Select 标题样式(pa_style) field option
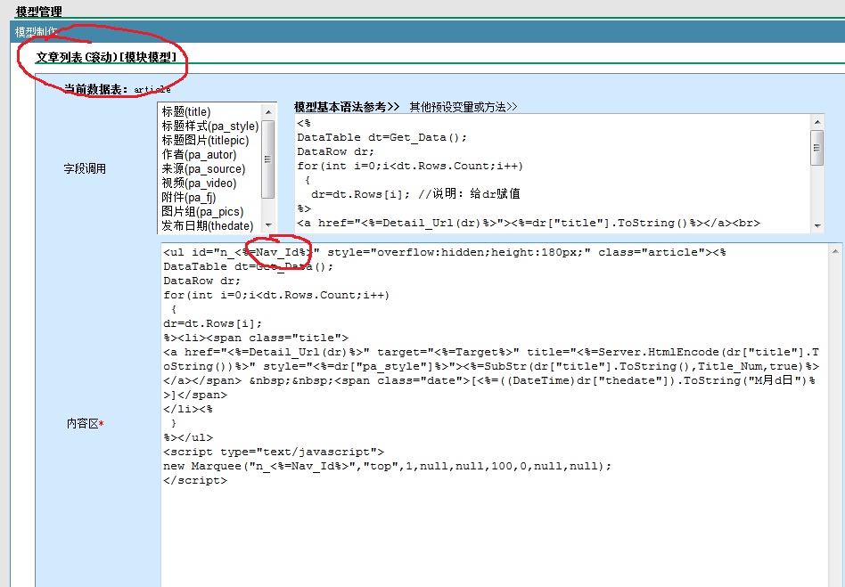Viewport: 845px width, 587px height. (209, 126)
